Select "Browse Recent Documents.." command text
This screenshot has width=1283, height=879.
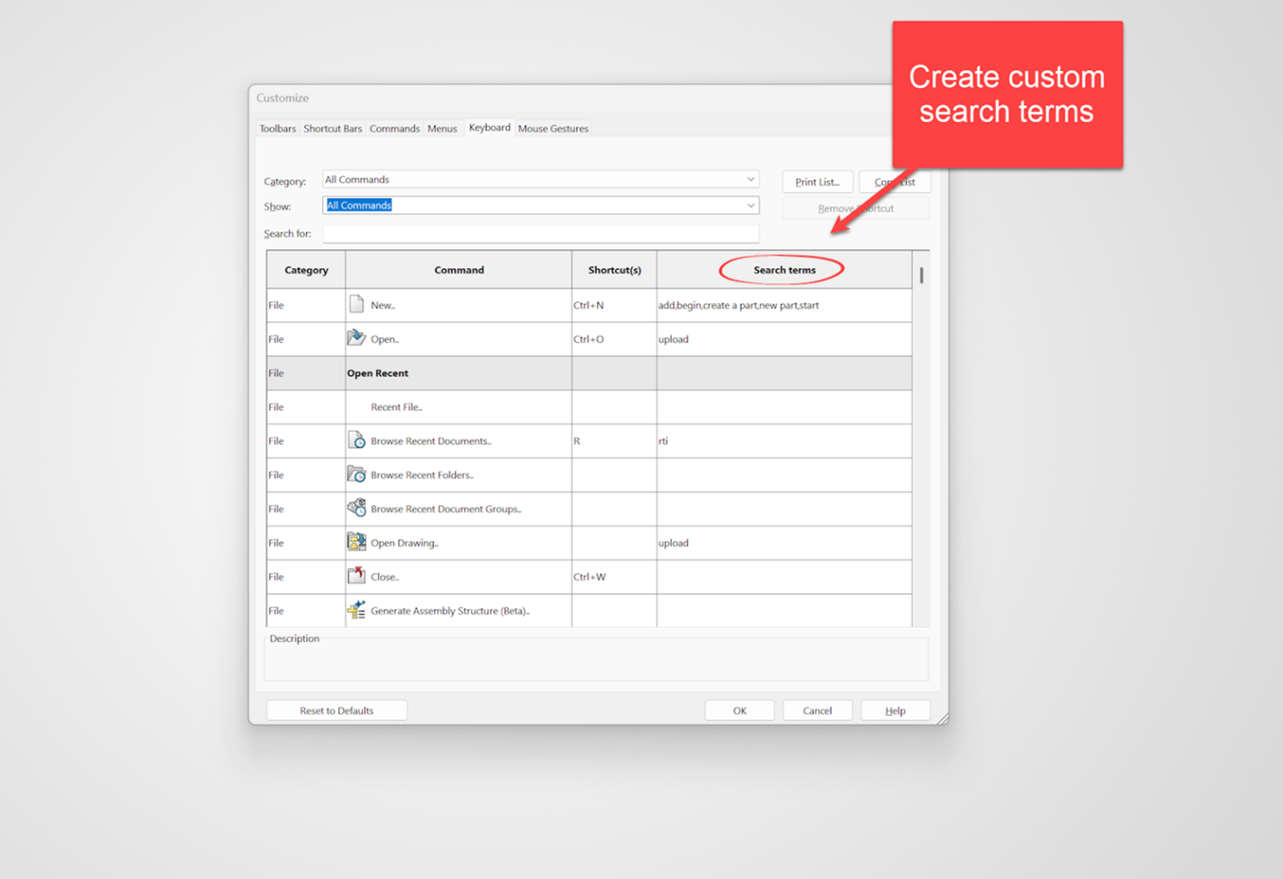click(432, 441)
